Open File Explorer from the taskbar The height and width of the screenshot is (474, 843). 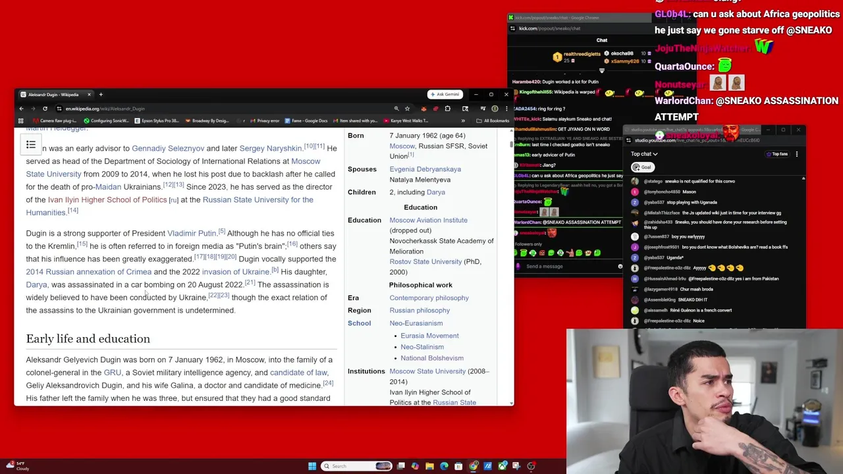[x=429, y=466]
